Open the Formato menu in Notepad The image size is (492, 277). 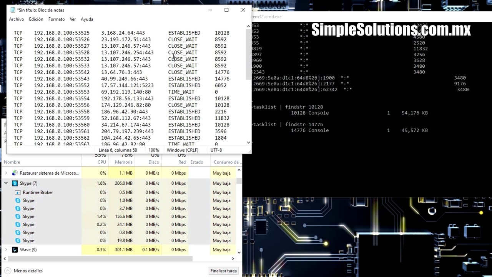(57, 19)
